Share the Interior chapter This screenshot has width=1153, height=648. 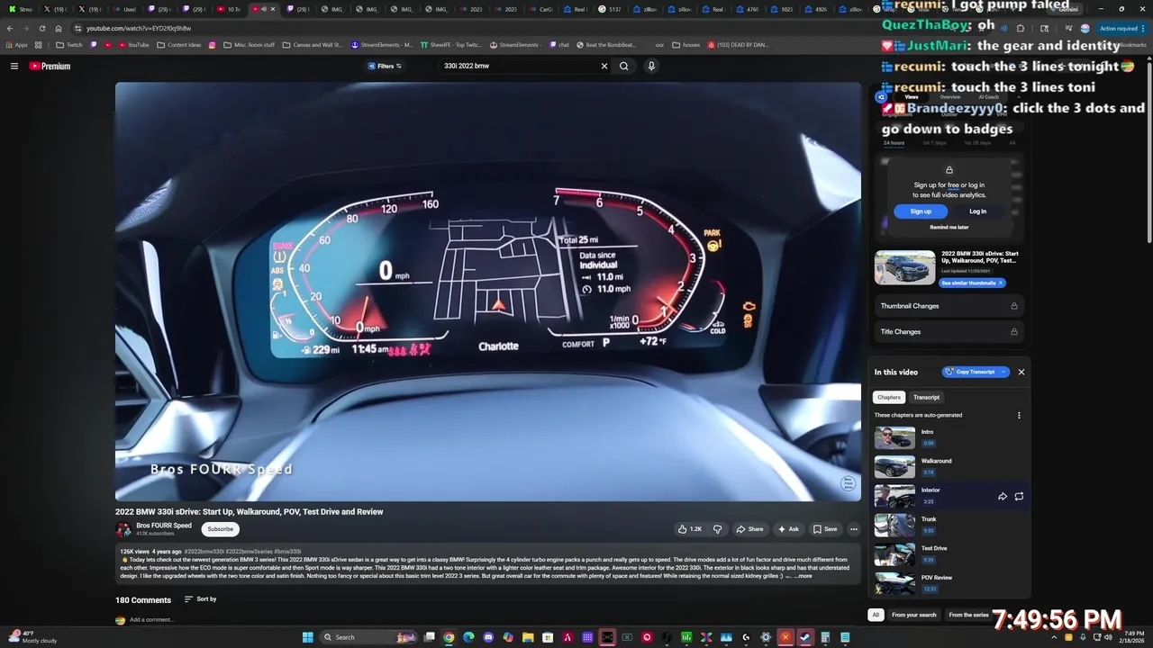point(1003,496)
